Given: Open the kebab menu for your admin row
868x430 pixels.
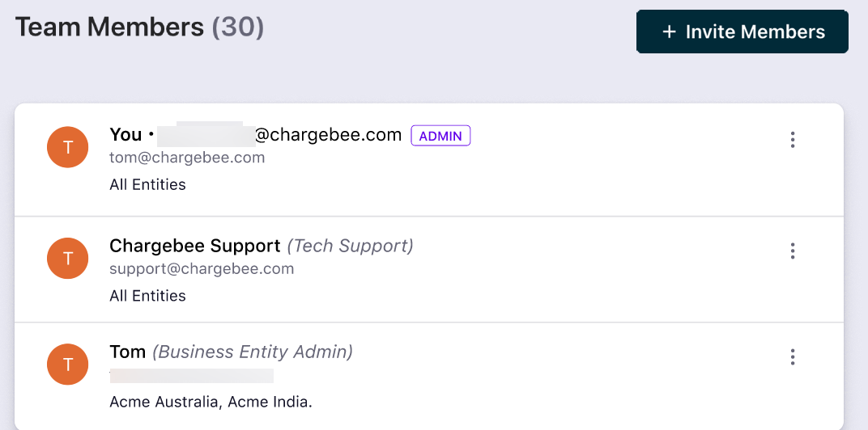Looking at the screenshot, I should pyautogui.click(x=792, y=140).
